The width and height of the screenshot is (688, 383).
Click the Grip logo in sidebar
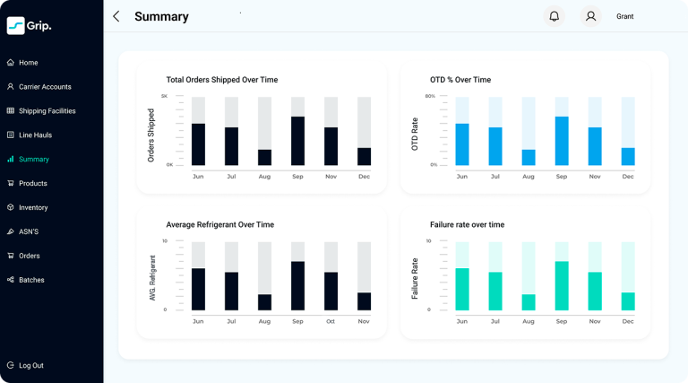30,26
